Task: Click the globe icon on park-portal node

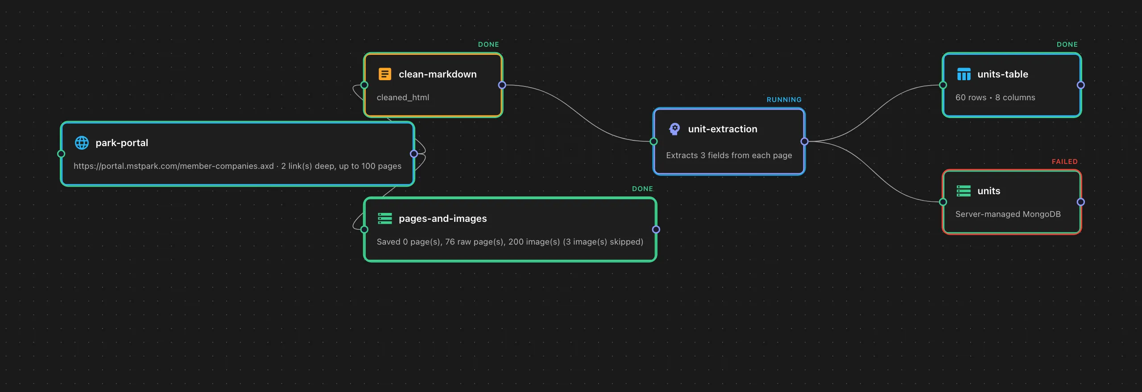Action: tap(82, 143)
